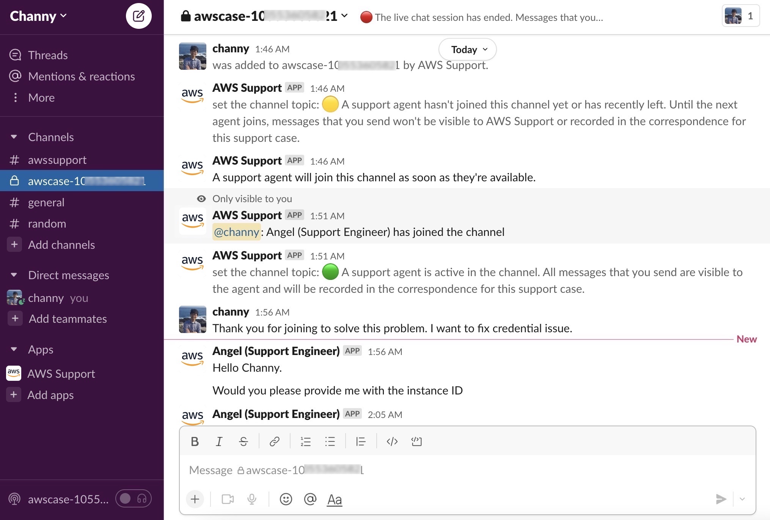Start an ordered list in composer
Screen dimensions: 770x520
305,441
